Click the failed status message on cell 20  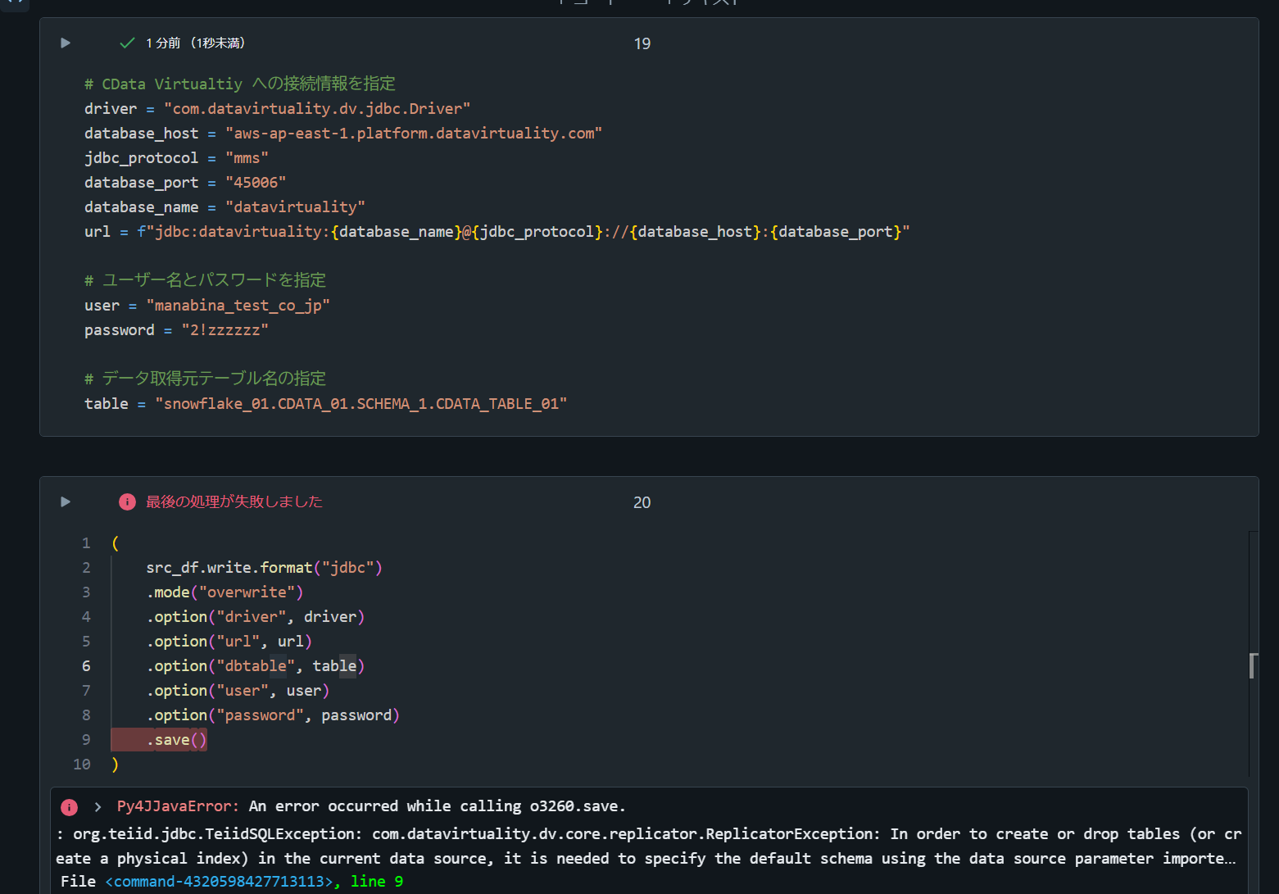click(234, 501)
